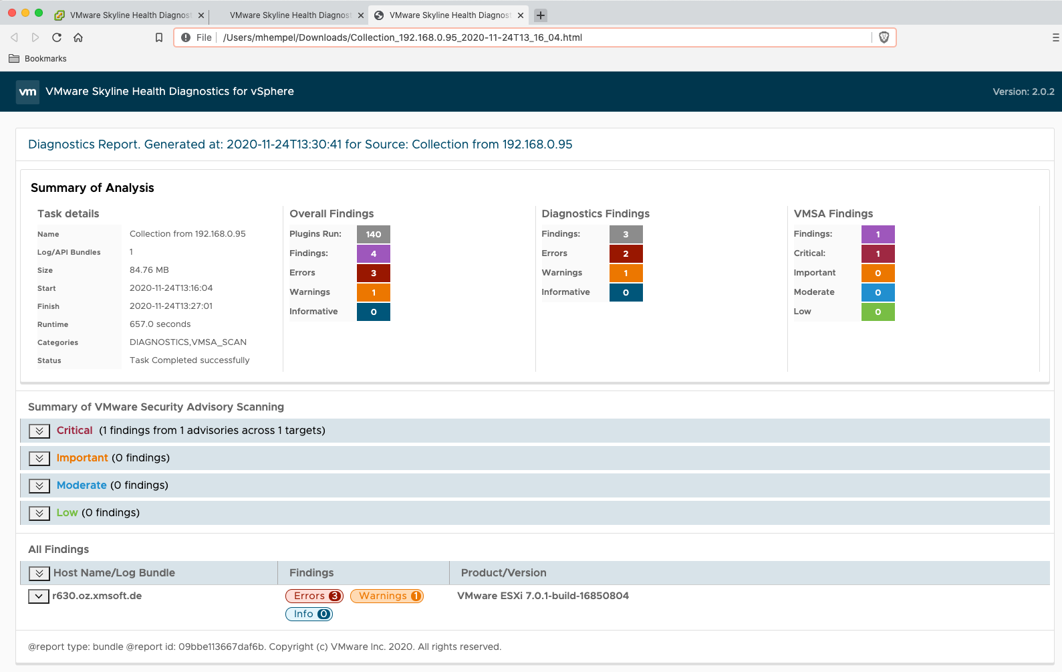Click the file security info icon in address bar
Viewport: 1062px width, 672px height.
[x=186, y=37]
